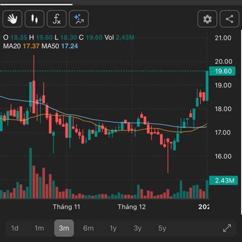Click the 20.00 price axis label
Viewport: 242px width, 242px height.
pos(223,62)
